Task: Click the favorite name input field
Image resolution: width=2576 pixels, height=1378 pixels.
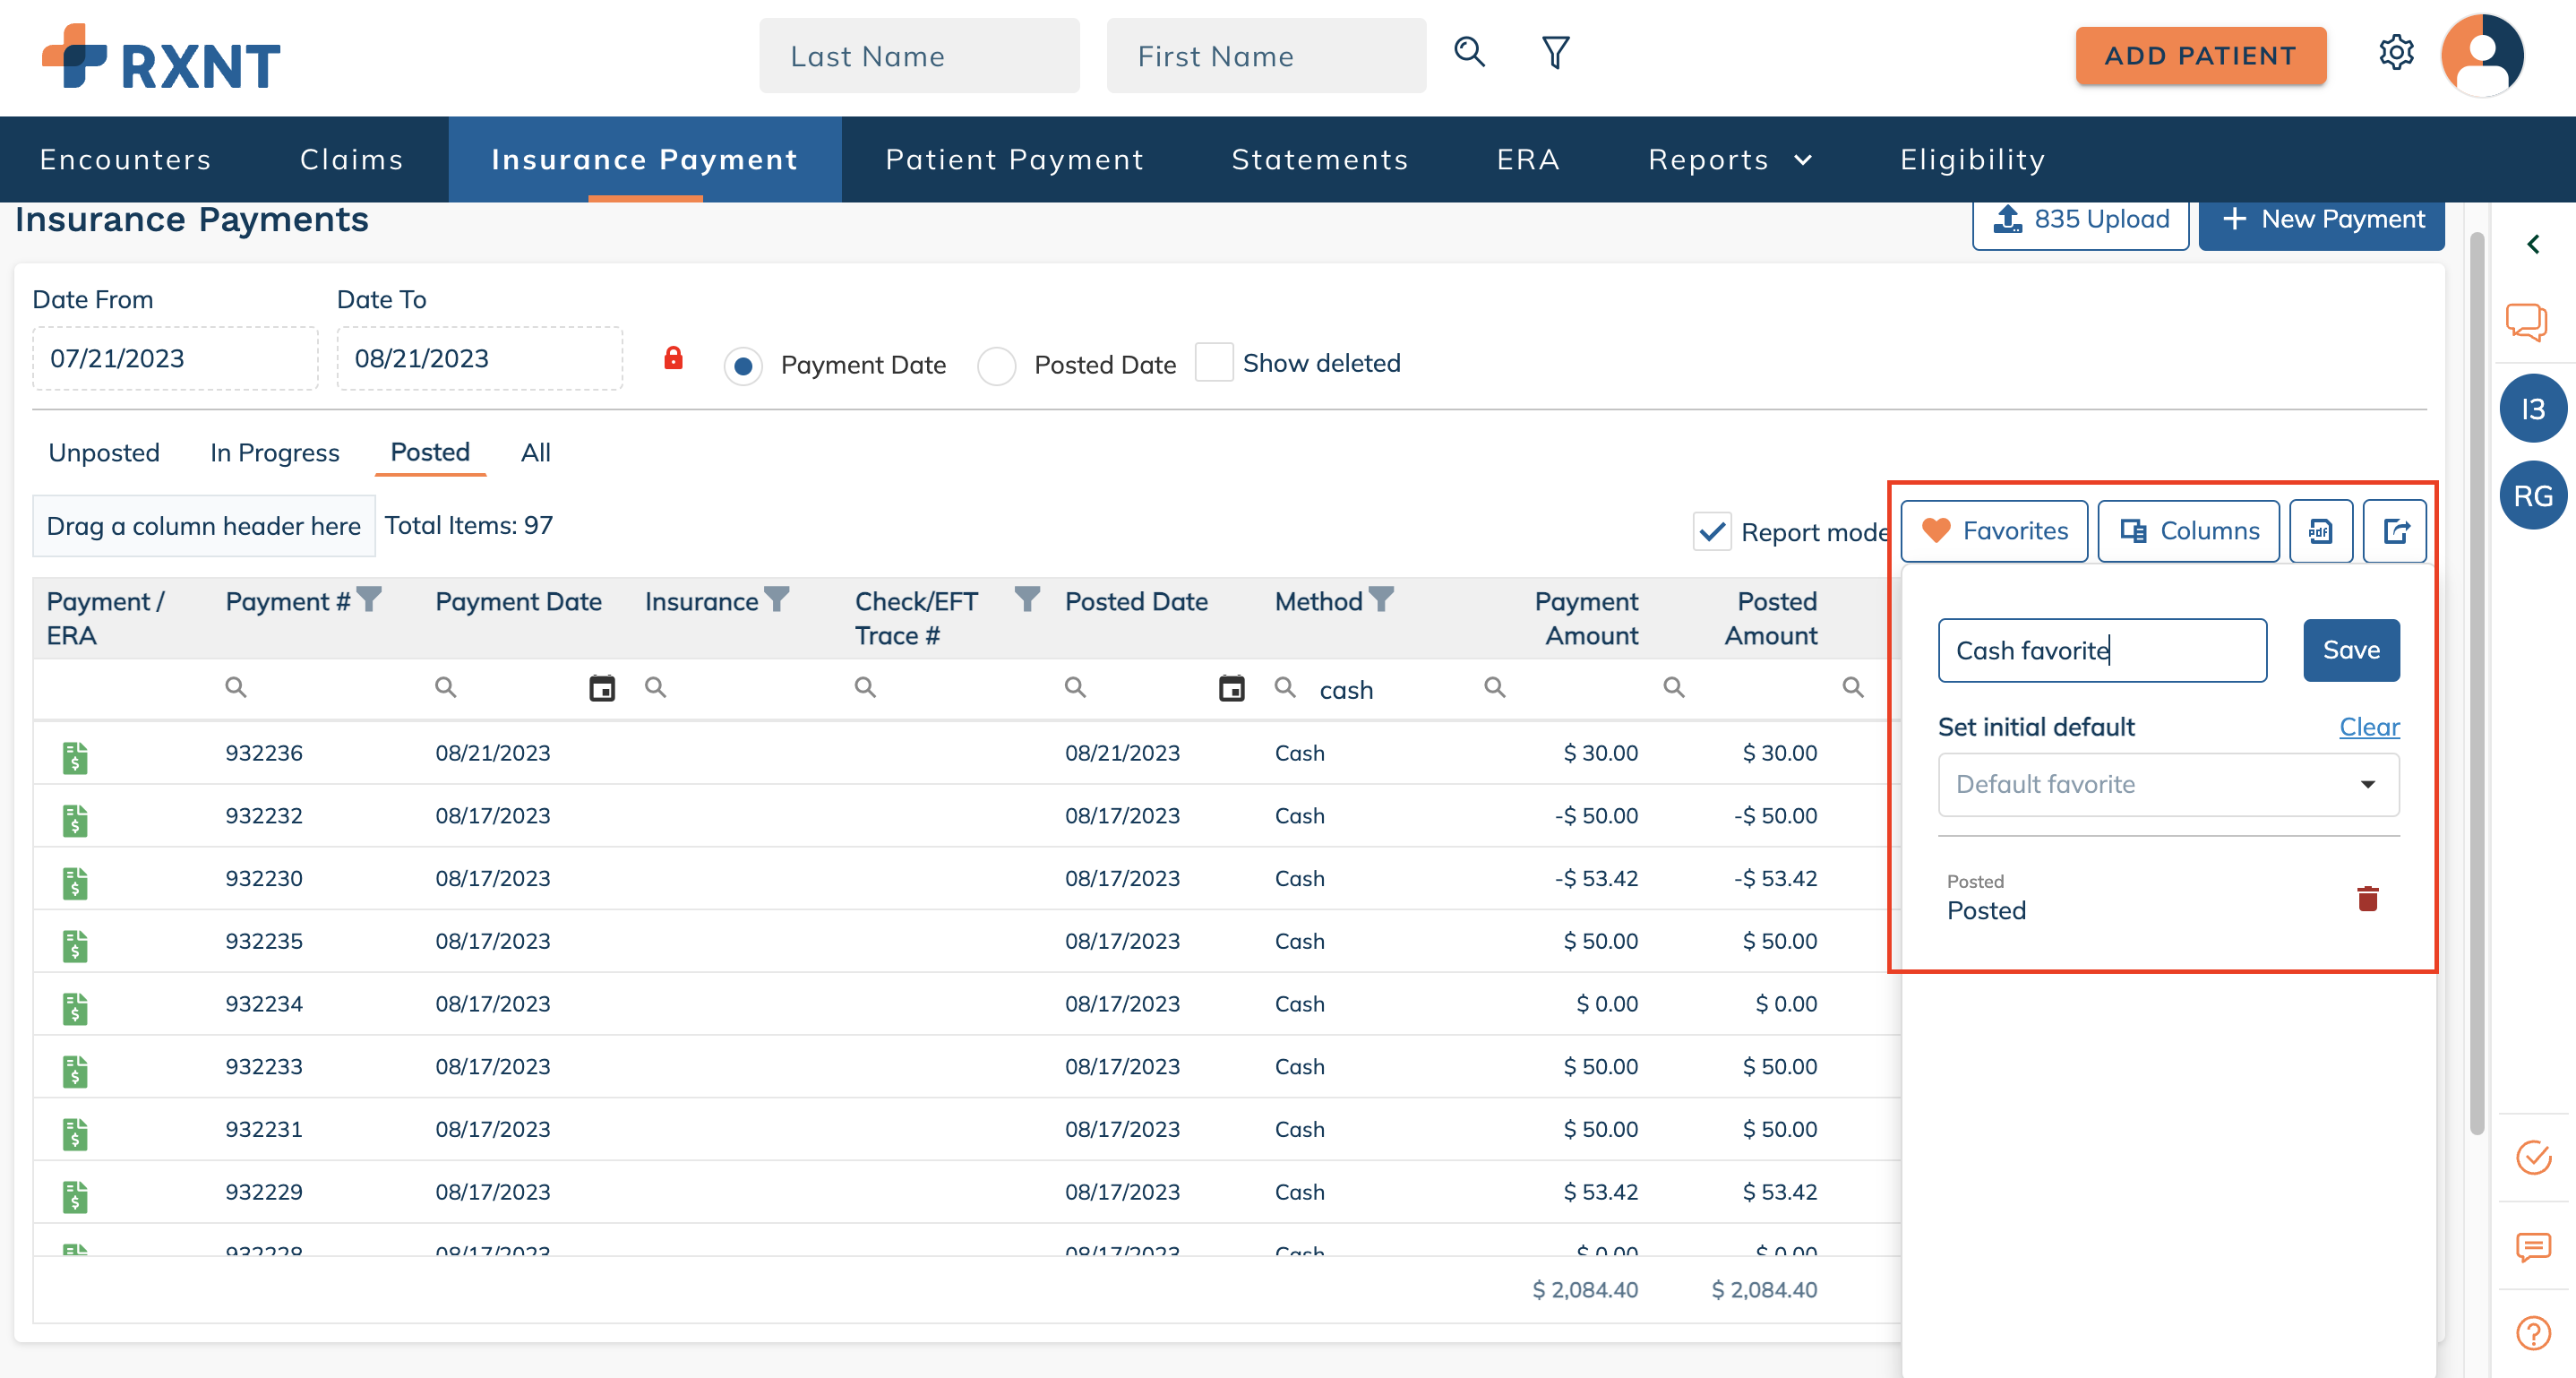Action: 2102,650
